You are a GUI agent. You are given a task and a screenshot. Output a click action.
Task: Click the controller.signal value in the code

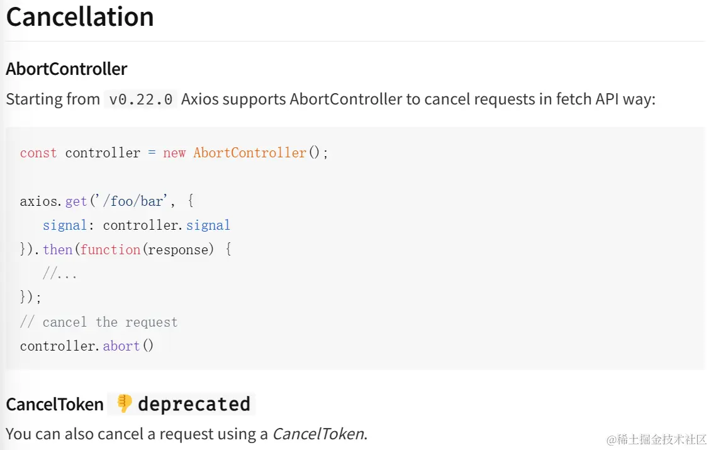[167, 225]
